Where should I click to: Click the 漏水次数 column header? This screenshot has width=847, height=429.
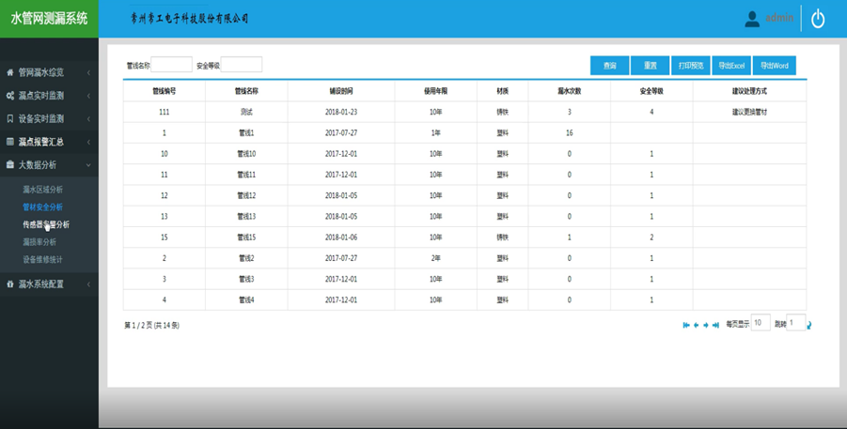[x=570, y=91]
